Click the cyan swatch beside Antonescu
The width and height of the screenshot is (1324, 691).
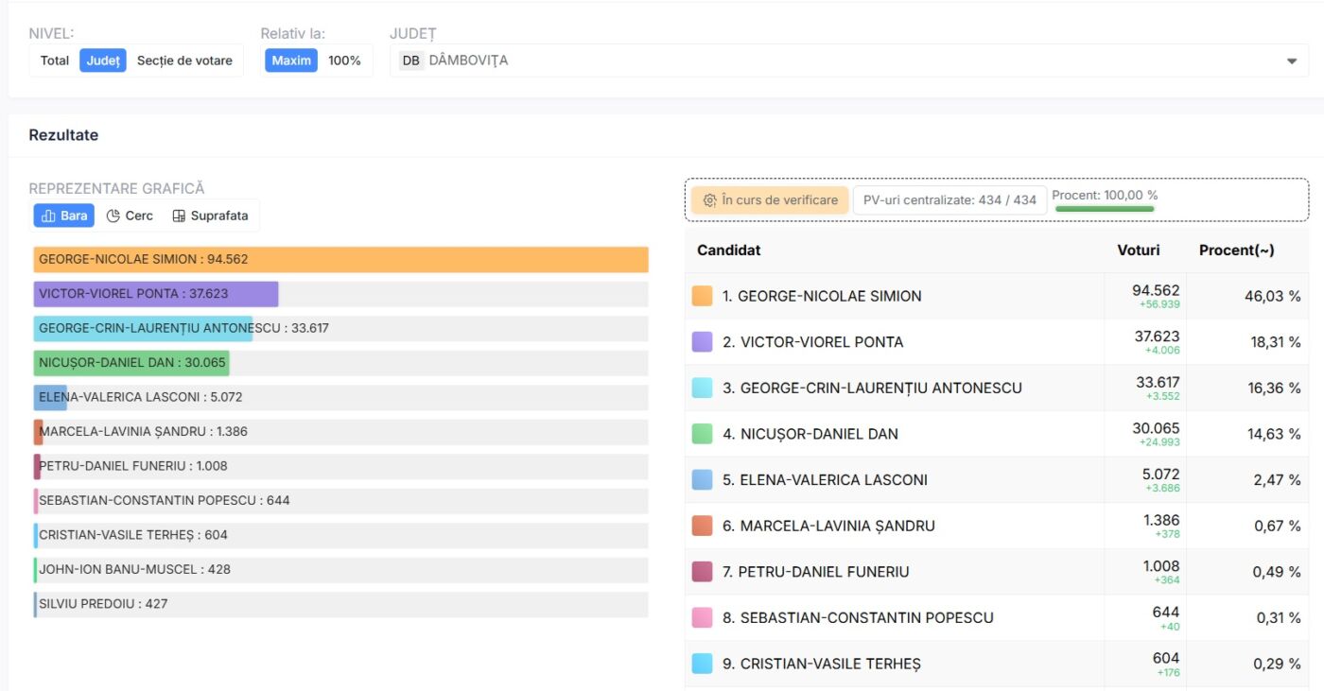tap(702, 388)
